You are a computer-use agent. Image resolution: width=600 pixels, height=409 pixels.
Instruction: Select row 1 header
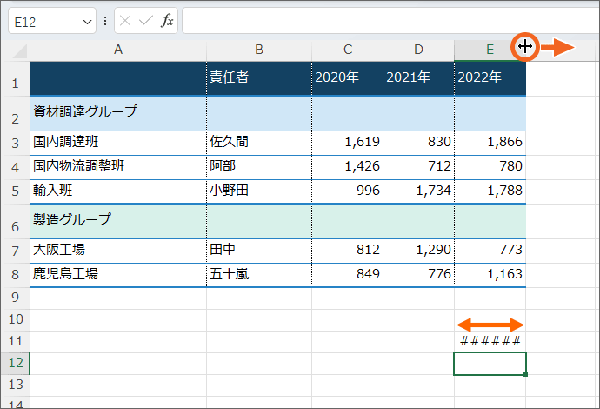tap(16, 79)
